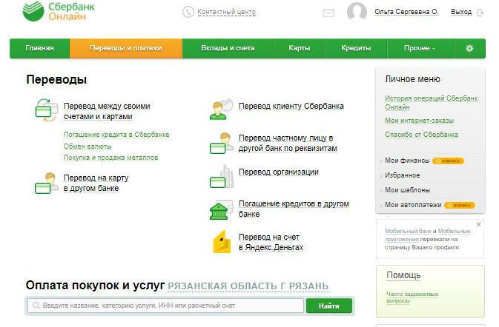Click icon for transfer to other bank card

(x=47, y=183)
